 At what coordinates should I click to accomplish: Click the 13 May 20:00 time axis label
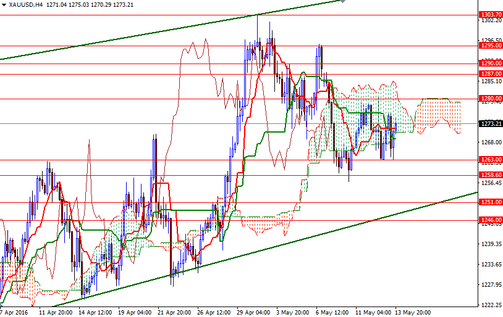point(413,312)
